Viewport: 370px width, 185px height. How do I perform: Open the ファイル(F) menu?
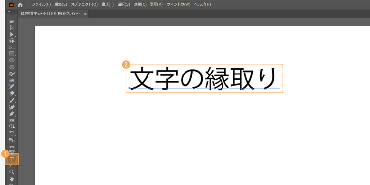click(41, 5)
